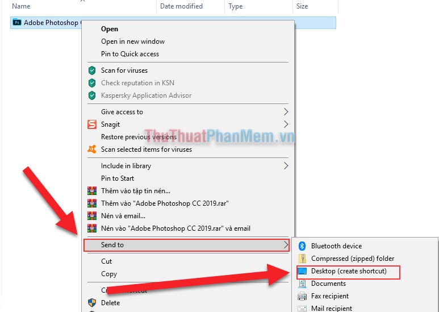This screenshot has height=312, width=439.
Task: Click WinRAR icon beside Nén và email
Action: [x=92, y=216]
